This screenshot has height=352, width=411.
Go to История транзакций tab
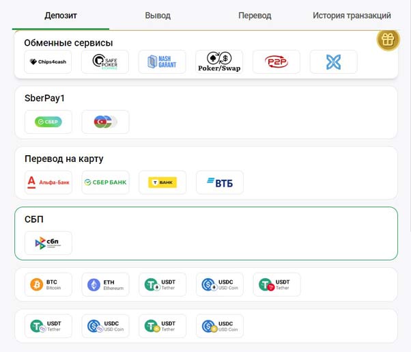pos(352,15)
